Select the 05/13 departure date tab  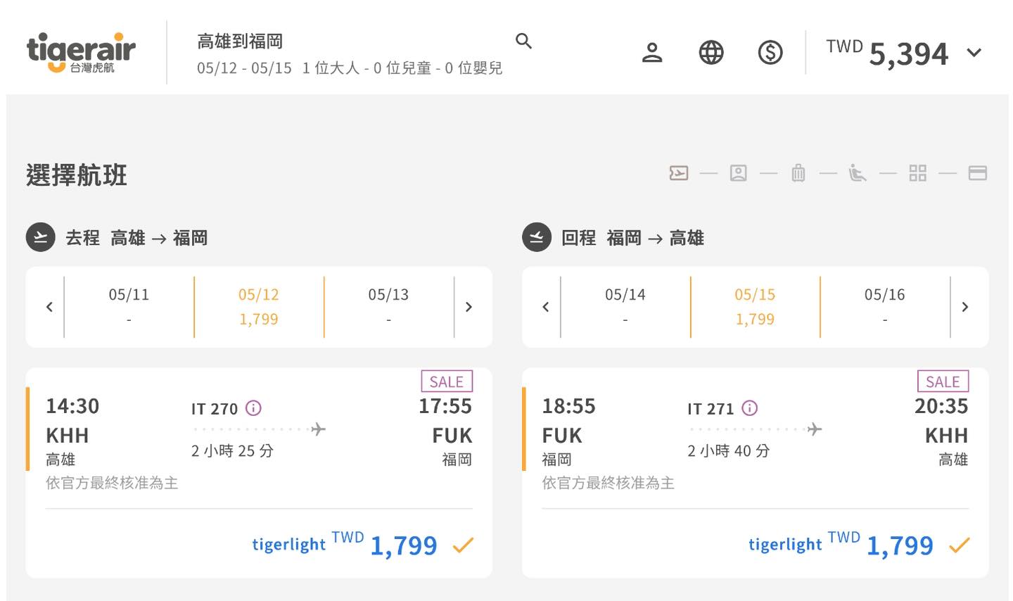tap(388, 306)
